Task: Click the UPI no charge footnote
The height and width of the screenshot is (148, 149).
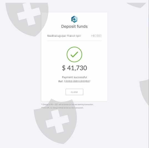Action: (x=62, y=108)
